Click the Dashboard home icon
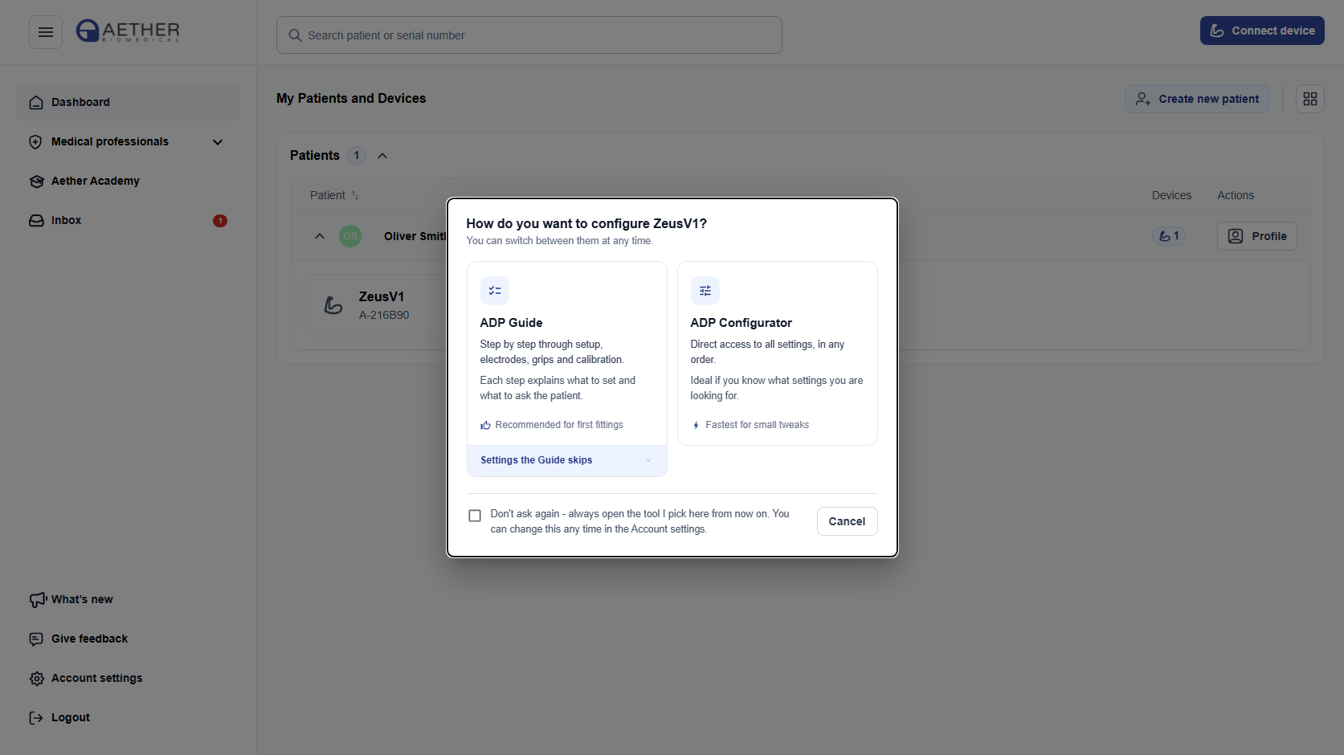The image size is (1344, 755). (x=36, y=103)
